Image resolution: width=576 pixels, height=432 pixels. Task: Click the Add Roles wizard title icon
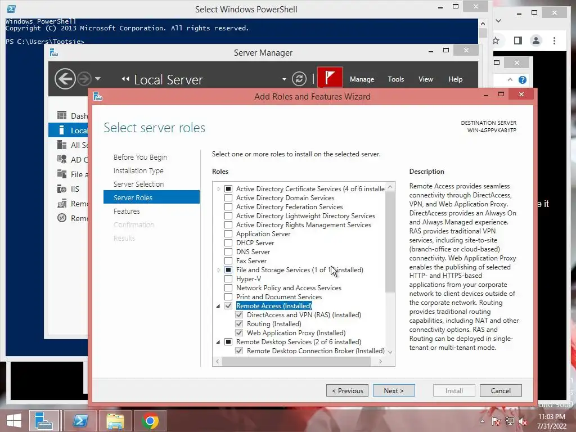tap(98, 97)
